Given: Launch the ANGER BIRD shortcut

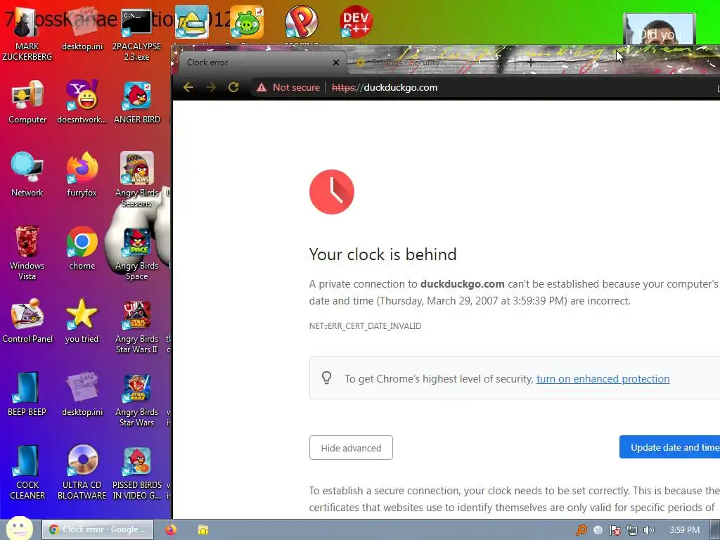Looking at the screenshot, I should pos(137,102).
